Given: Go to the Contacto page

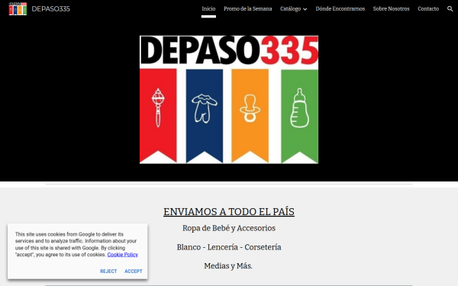Looking at the screenshot, I should point(428,8).
